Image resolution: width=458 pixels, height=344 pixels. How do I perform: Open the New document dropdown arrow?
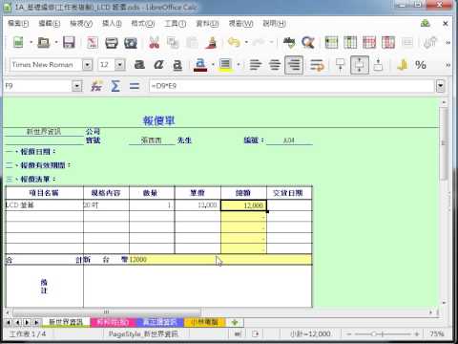[x=31, y=42]
